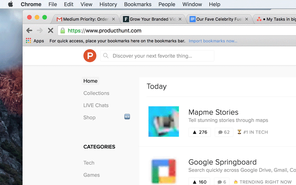Open the File menu
This screenshot has height=185, width=296.
click(x=53, y=4)
